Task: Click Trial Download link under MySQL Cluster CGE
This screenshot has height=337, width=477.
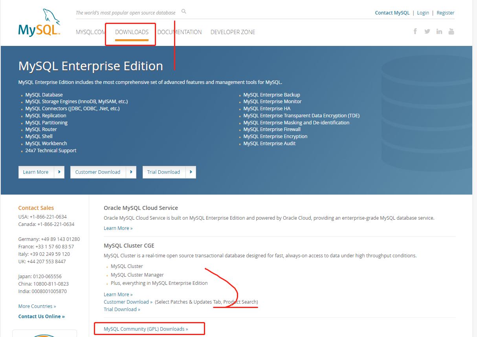Action: coord(122,309)
